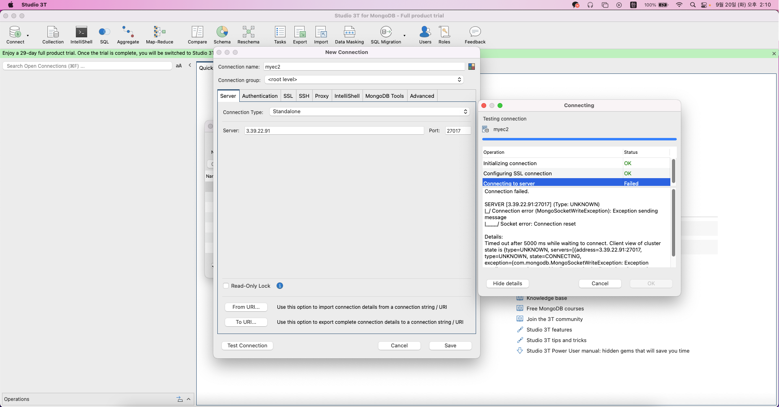This screenshot has height=407, width=779.
Task: Open the Data Masking tool
Action: click(x=349, y=34)
